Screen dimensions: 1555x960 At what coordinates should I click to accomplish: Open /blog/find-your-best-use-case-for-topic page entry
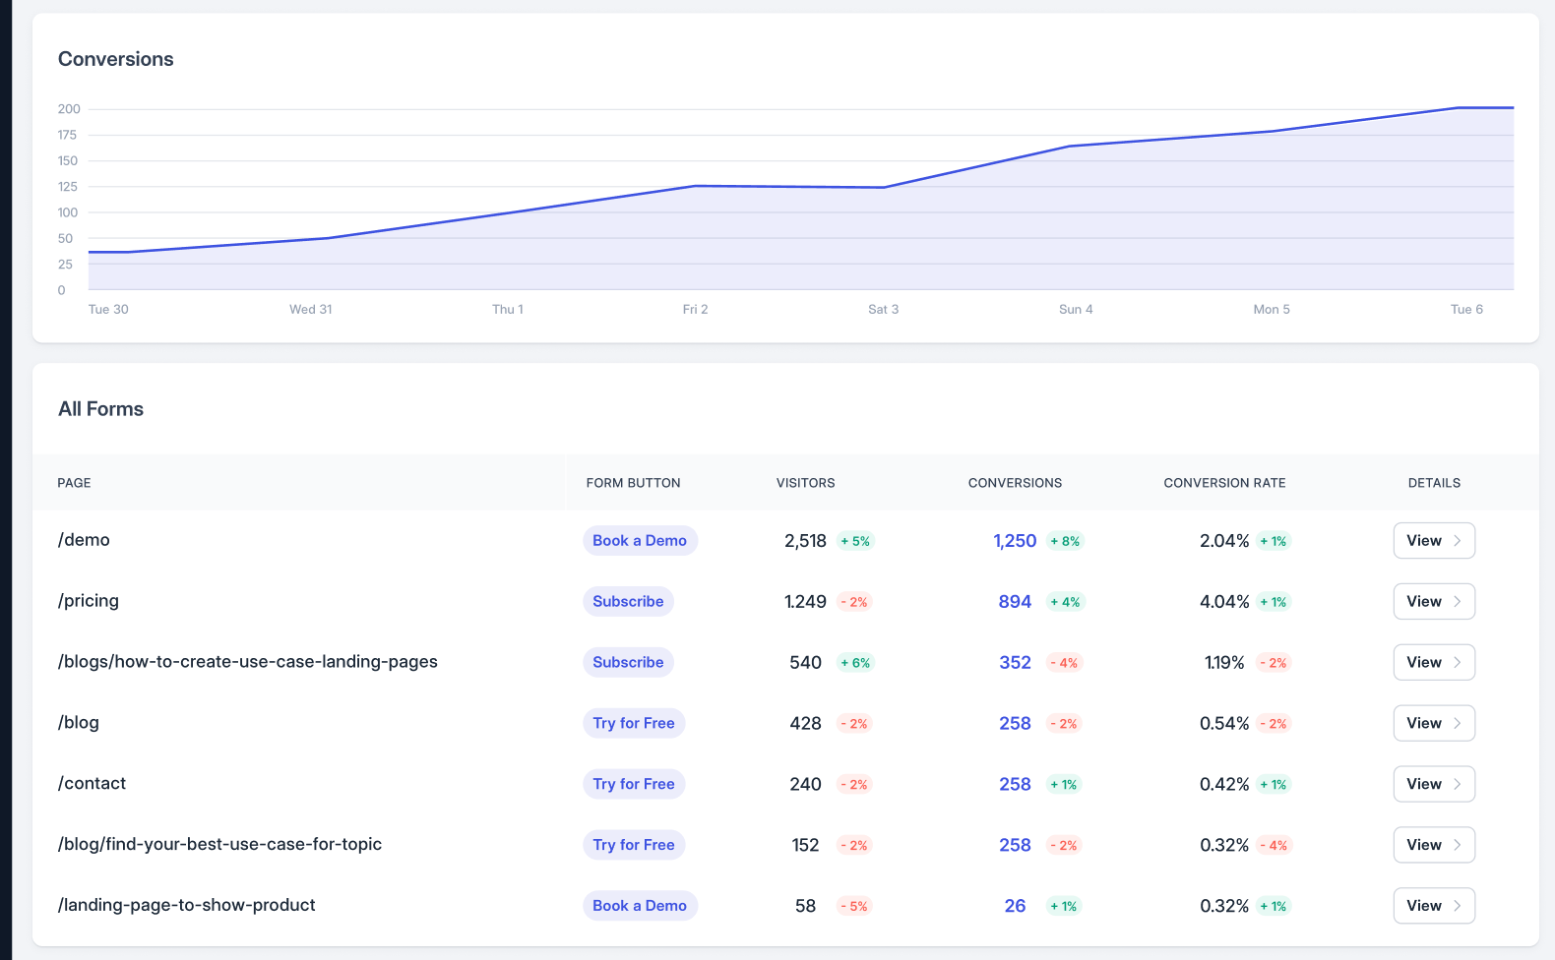(x=219, y=844)
